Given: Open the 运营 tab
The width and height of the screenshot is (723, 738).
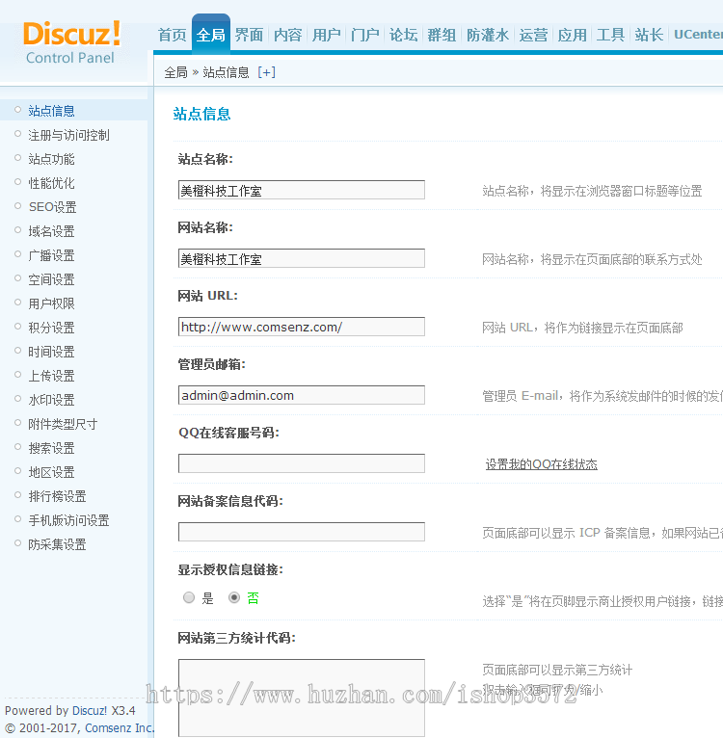Looking at the screenshot, I should (533, 35).
